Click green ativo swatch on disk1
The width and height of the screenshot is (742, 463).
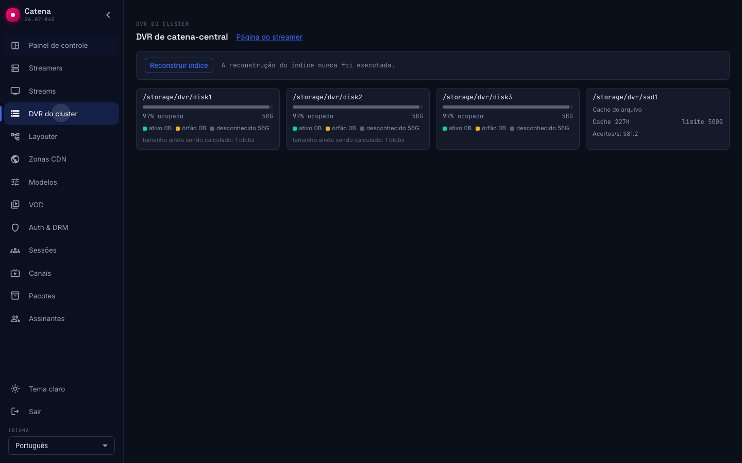click(x=145, y=129)
